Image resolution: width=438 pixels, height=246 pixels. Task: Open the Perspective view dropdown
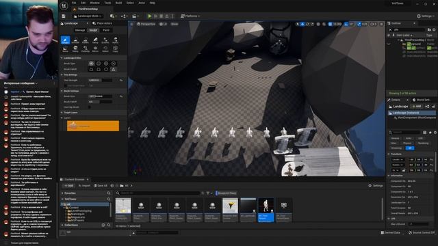point(146,25)
